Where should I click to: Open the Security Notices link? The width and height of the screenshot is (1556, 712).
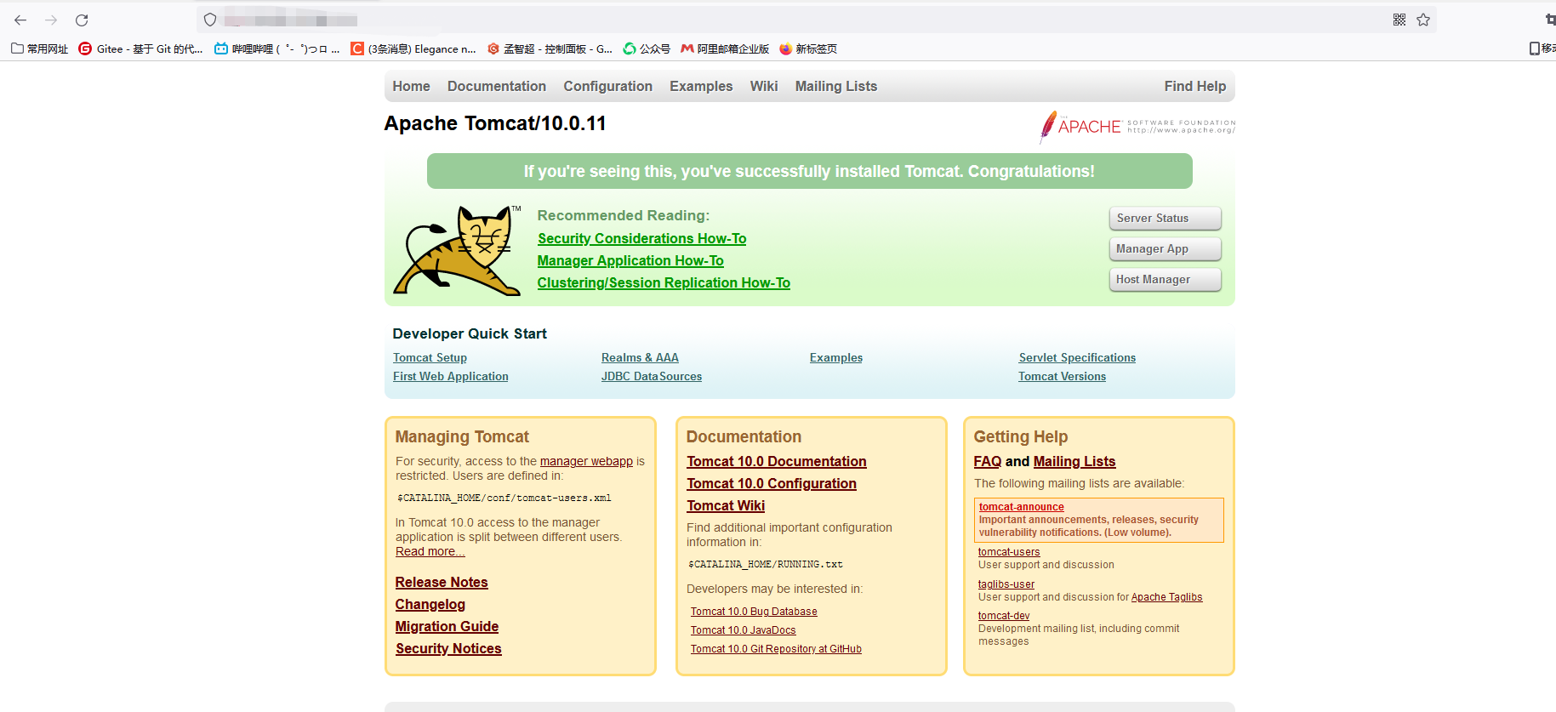(x=448, y=649)
